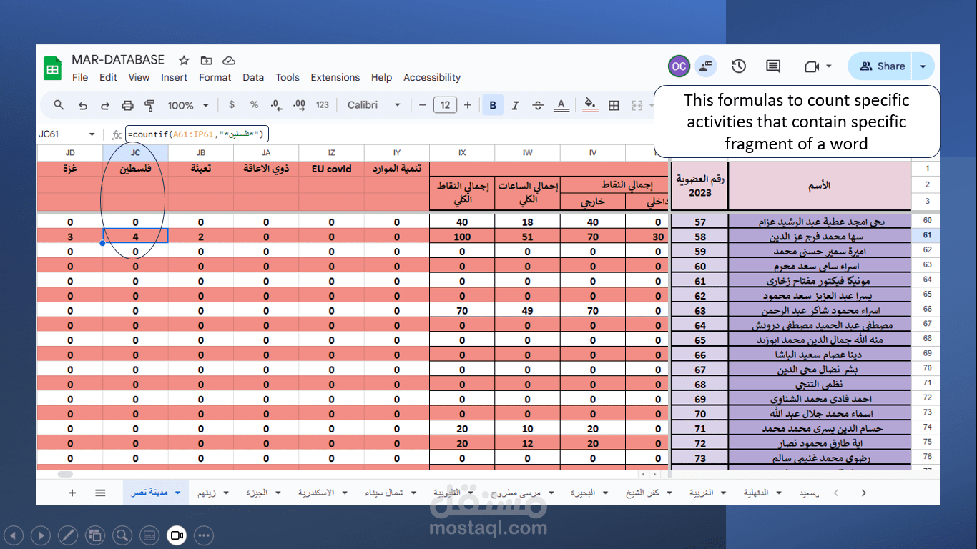Format as percent

[254, 105]
